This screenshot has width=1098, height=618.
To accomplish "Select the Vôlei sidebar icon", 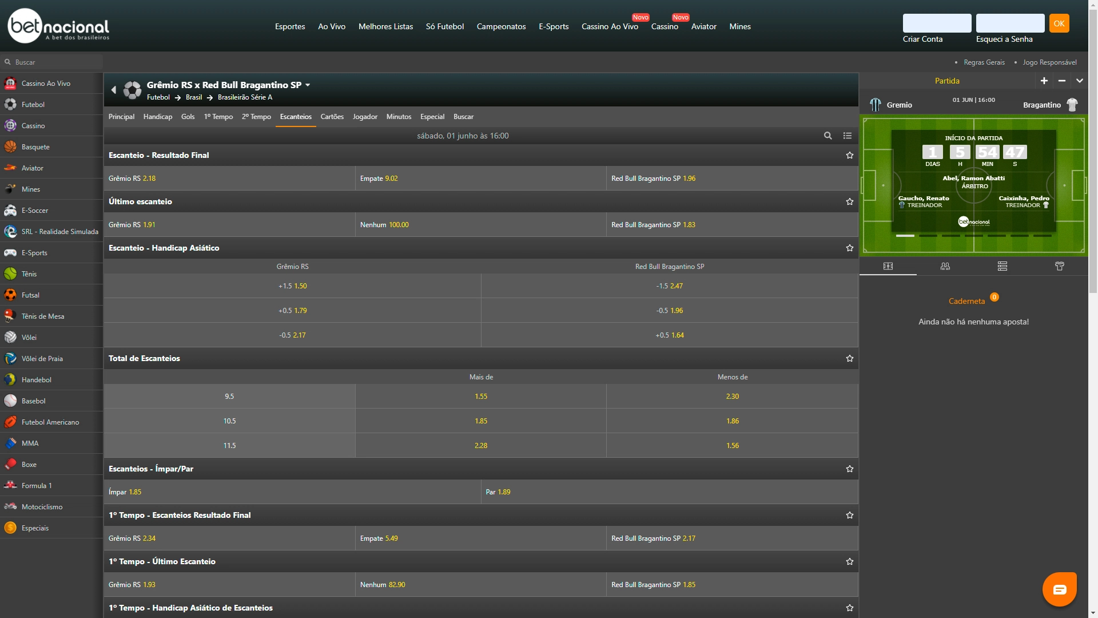I will [10, 338].
